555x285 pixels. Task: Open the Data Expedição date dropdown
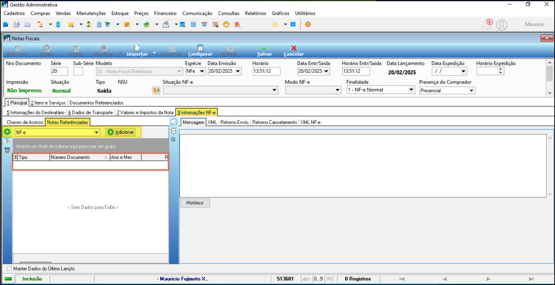(464, 71)
